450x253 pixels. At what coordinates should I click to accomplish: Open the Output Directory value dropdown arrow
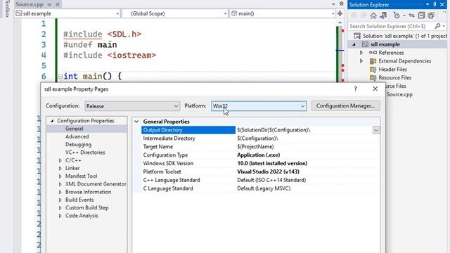(376, 130)
